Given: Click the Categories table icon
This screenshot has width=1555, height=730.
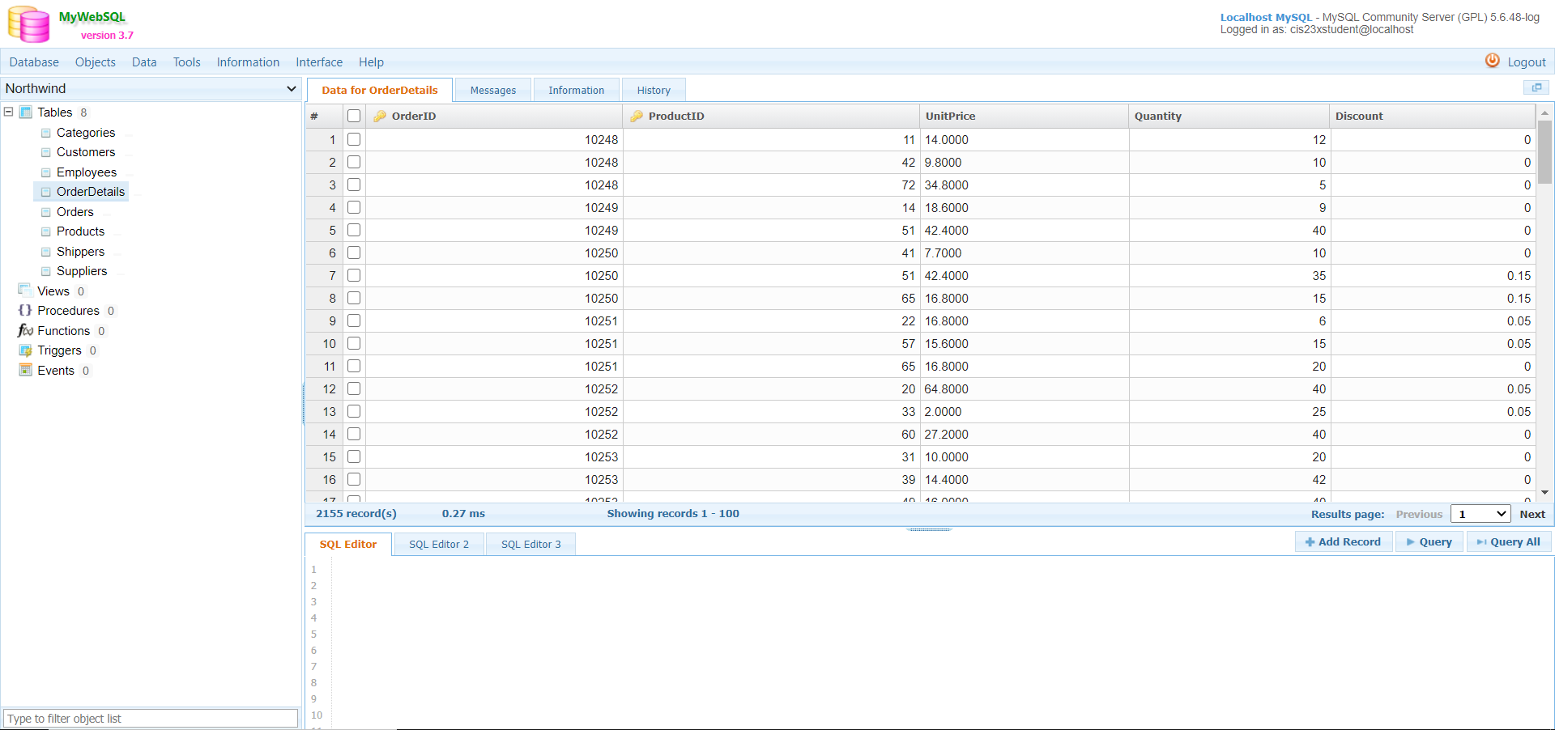Looking at the screenshot, I should 46,133.
